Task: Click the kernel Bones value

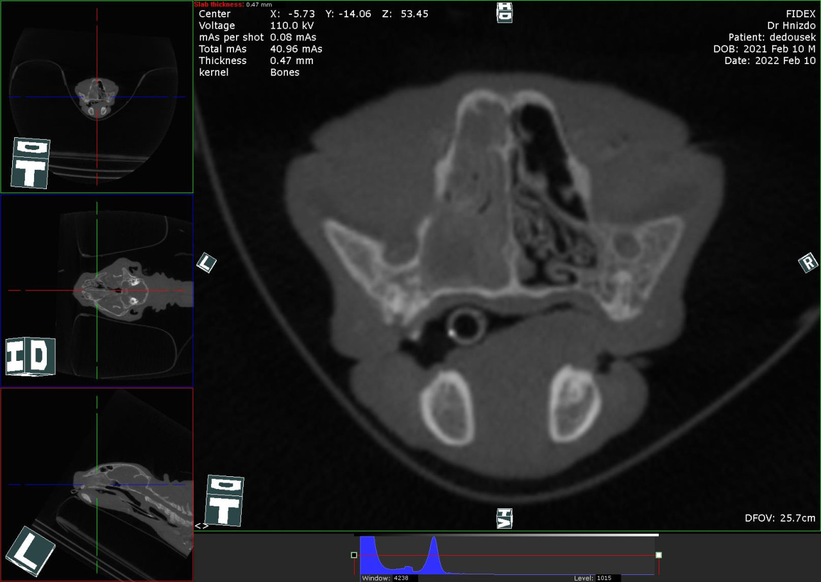Action: point(285,72)
